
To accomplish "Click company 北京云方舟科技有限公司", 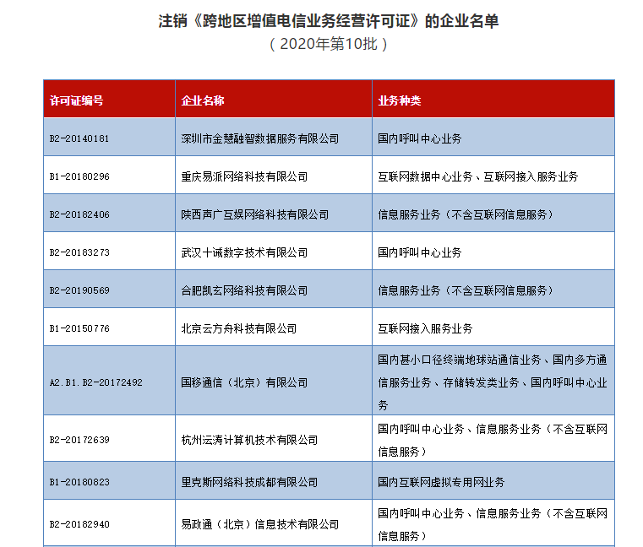I will [239, 328].
